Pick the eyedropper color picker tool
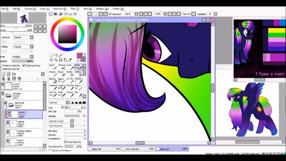Screen dimensions: 286x161 [70, 60]
